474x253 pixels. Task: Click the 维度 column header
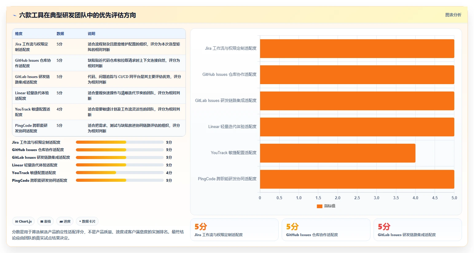(19, 34)
